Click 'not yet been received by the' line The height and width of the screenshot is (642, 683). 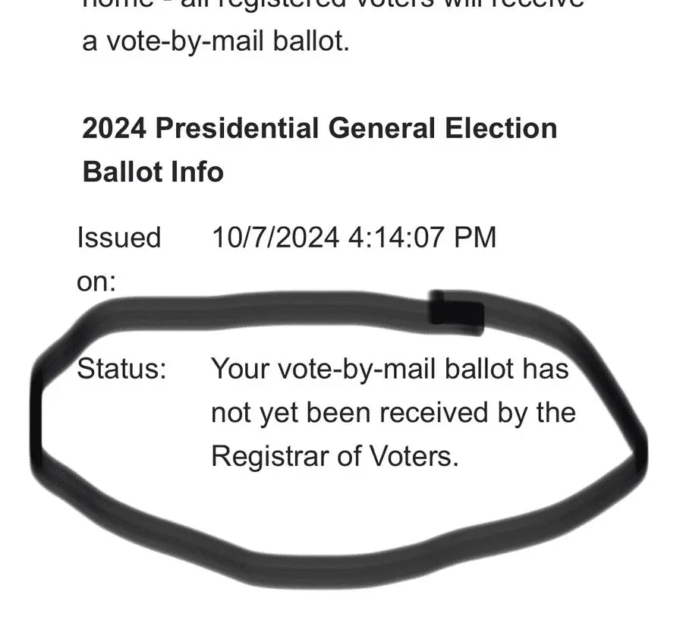(x=393, y=414)
